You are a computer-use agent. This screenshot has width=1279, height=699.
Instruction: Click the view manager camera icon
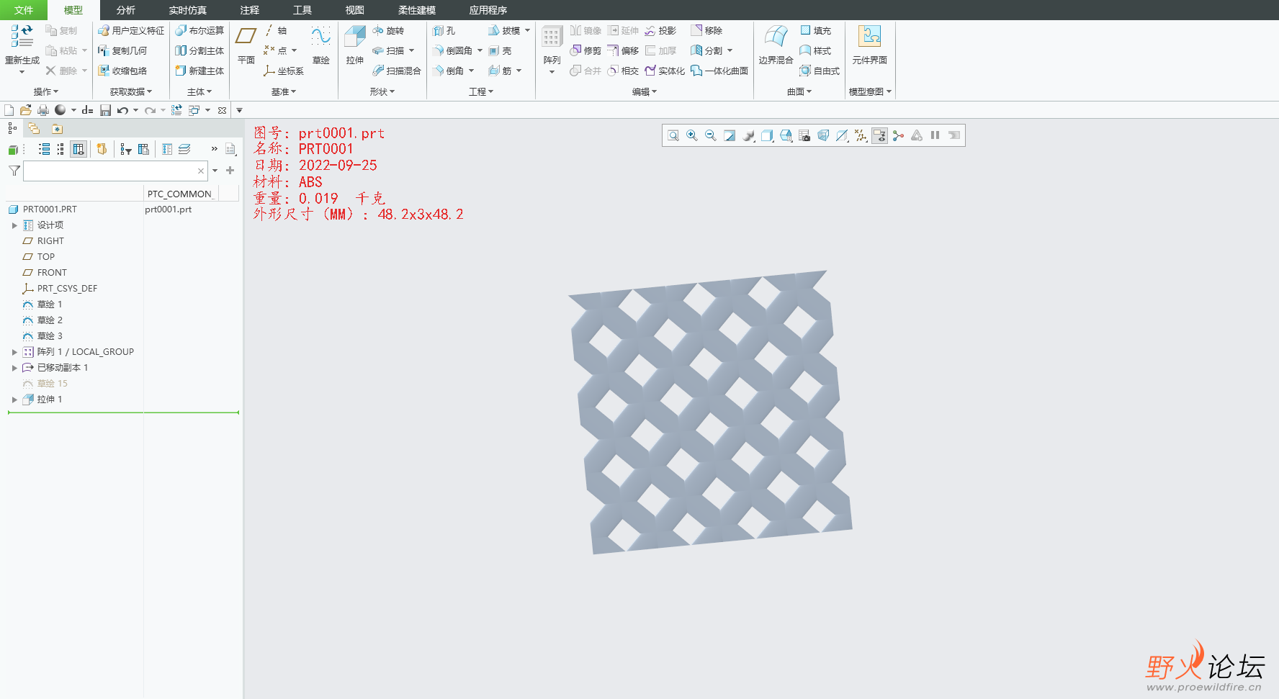(x=804, y=135)
